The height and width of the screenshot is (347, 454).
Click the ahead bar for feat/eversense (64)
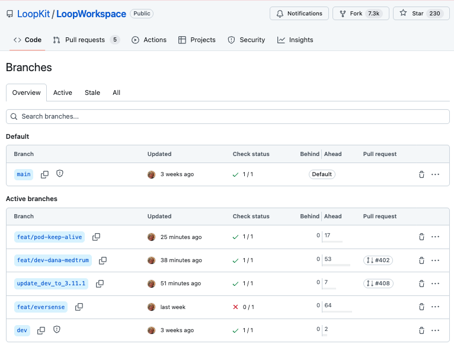click(337, 311)
